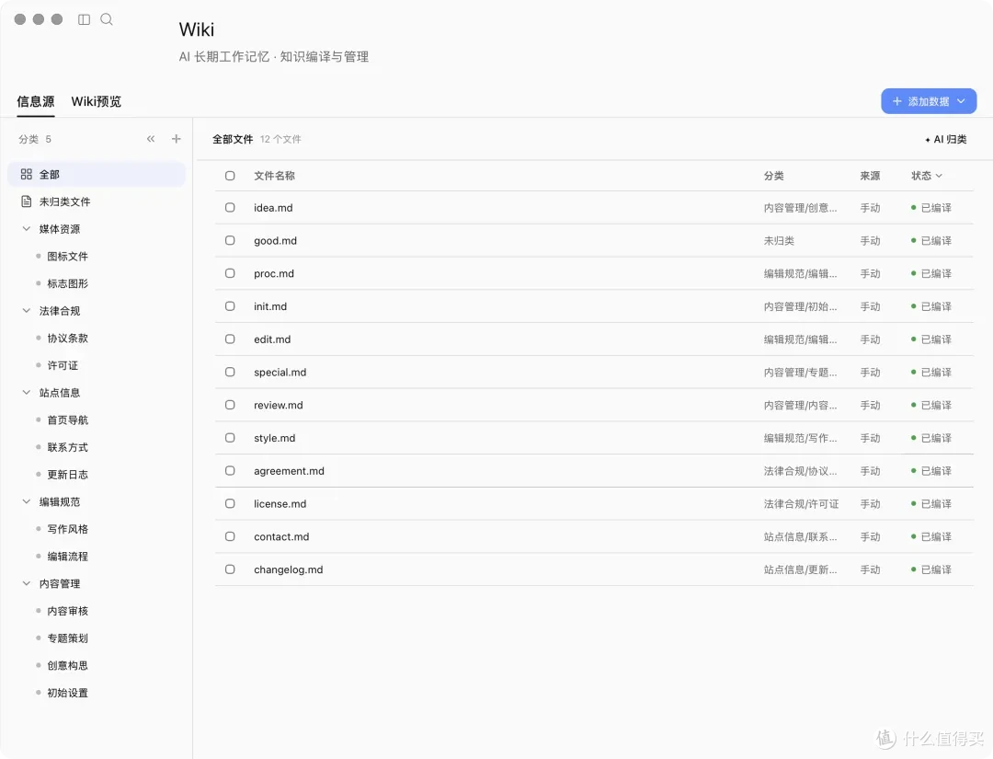Click the 添加数据 button
This screenshot has width=993, height=759.
coord(929,101)
